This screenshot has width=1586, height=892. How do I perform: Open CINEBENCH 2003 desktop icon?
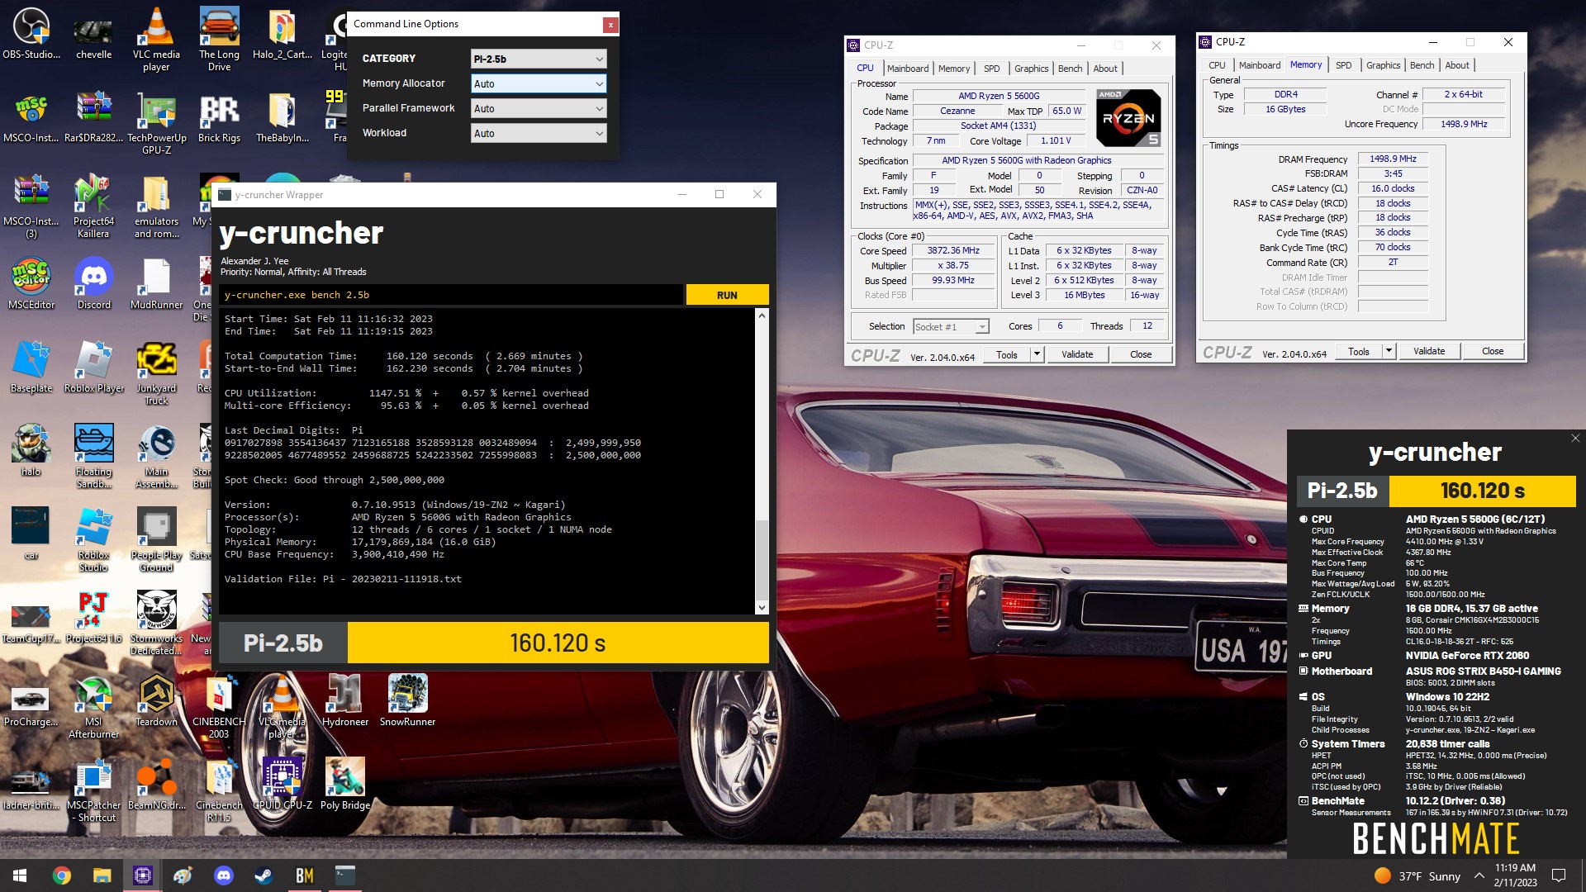point(219,707)
